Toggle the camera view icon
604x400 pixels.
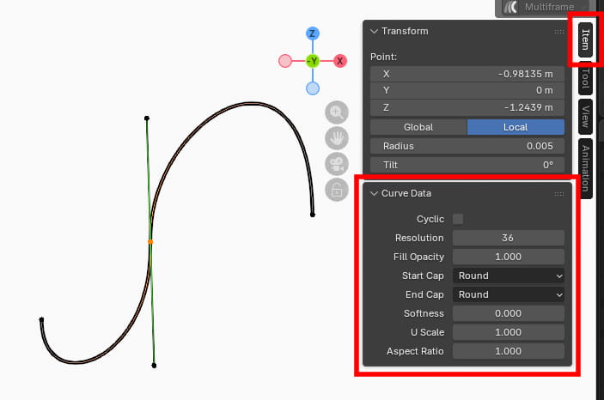[x=336, y=164]
